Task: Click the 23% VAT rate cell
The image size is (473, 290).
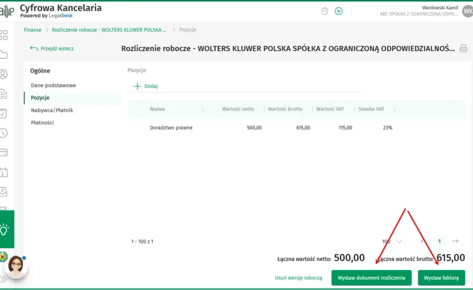Action: (388, 128)
